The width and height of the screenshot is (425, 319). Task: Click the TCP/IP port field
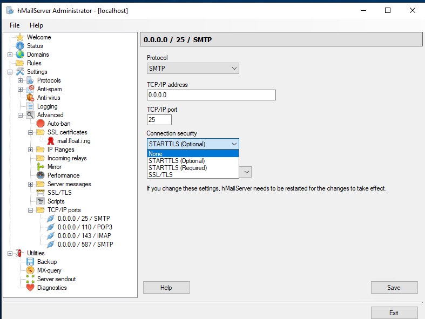point(159,120)
